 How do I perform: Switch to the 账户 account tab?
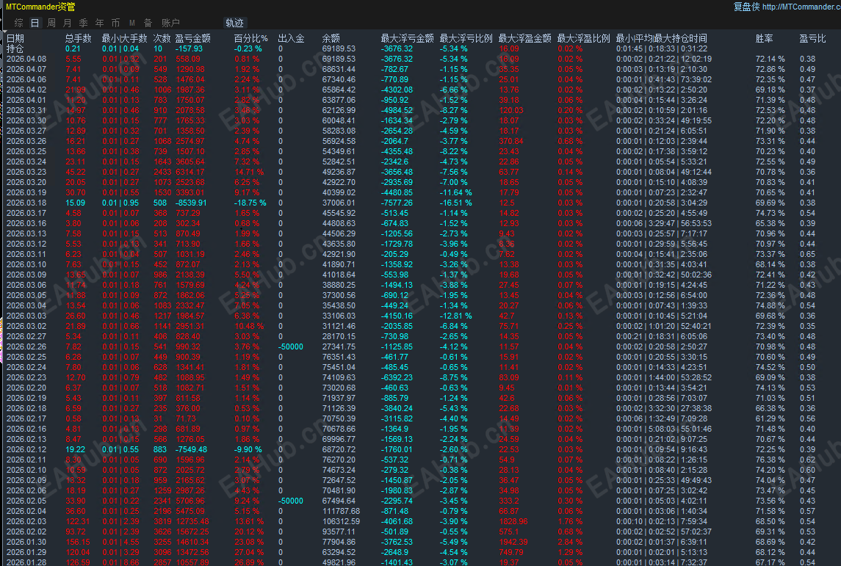(x=170, y=23)
